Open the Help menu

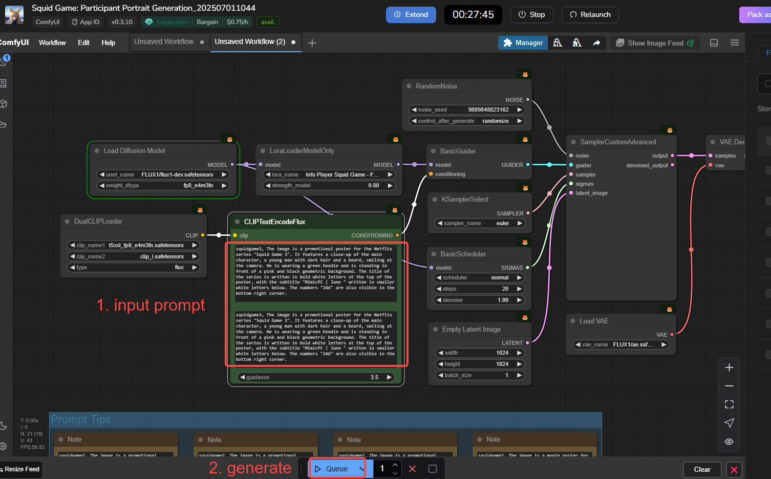(108, 43)
